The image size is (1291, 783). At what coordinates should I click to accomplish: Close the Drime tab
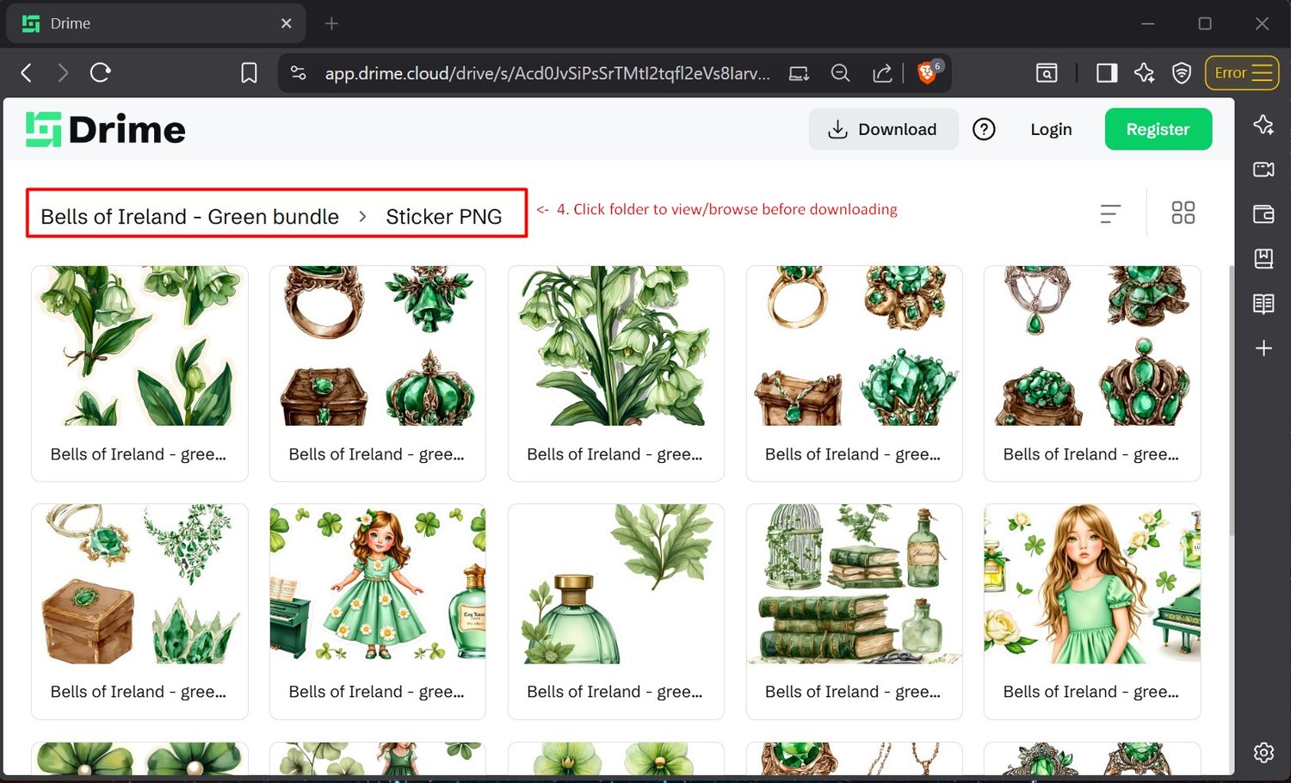click(x=287, y=24)
